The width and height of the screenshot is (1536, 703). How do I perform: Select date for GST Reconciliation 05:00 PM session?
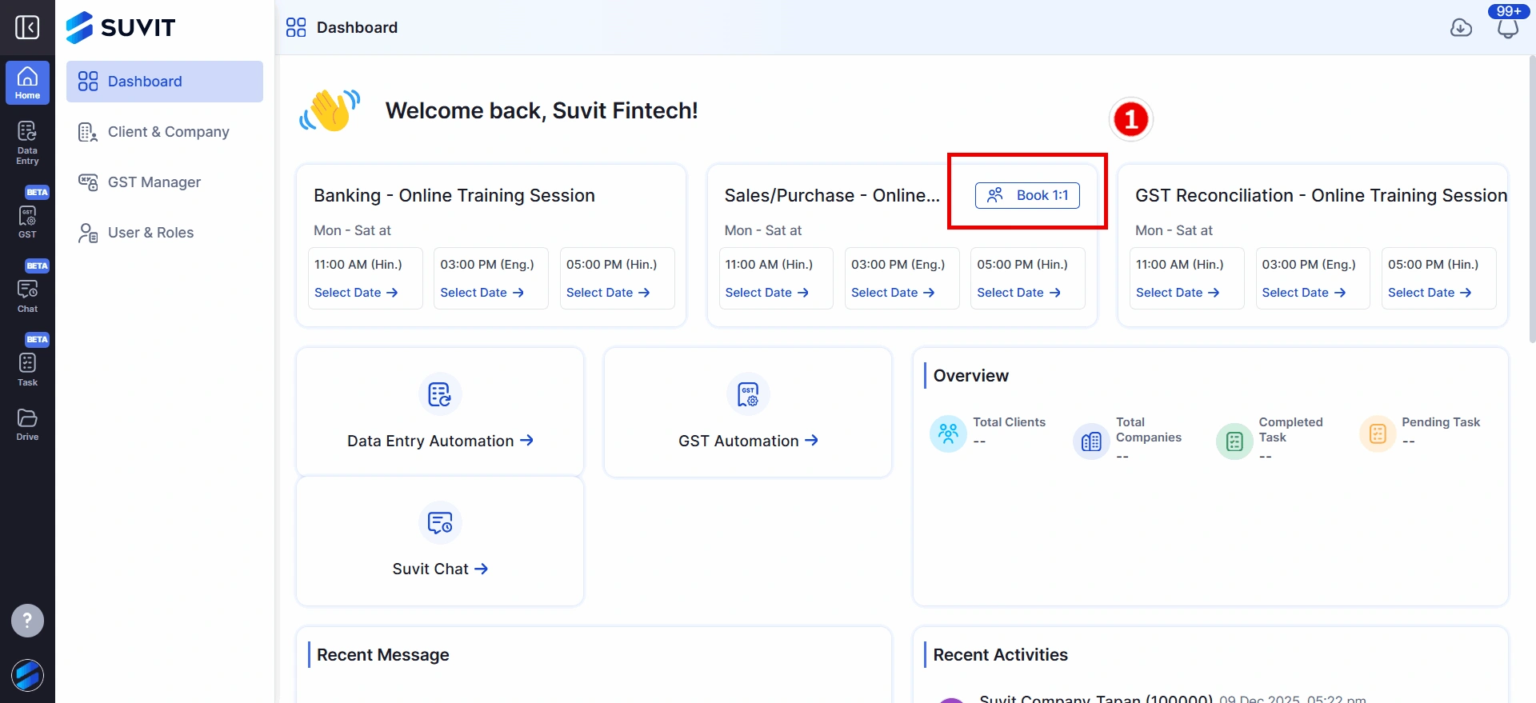(x=1430, y=293)
